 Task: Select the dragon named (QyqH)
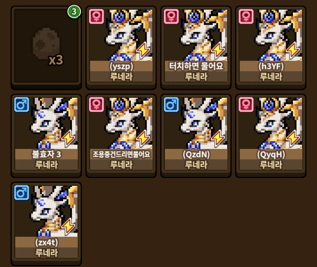point(271,136)
